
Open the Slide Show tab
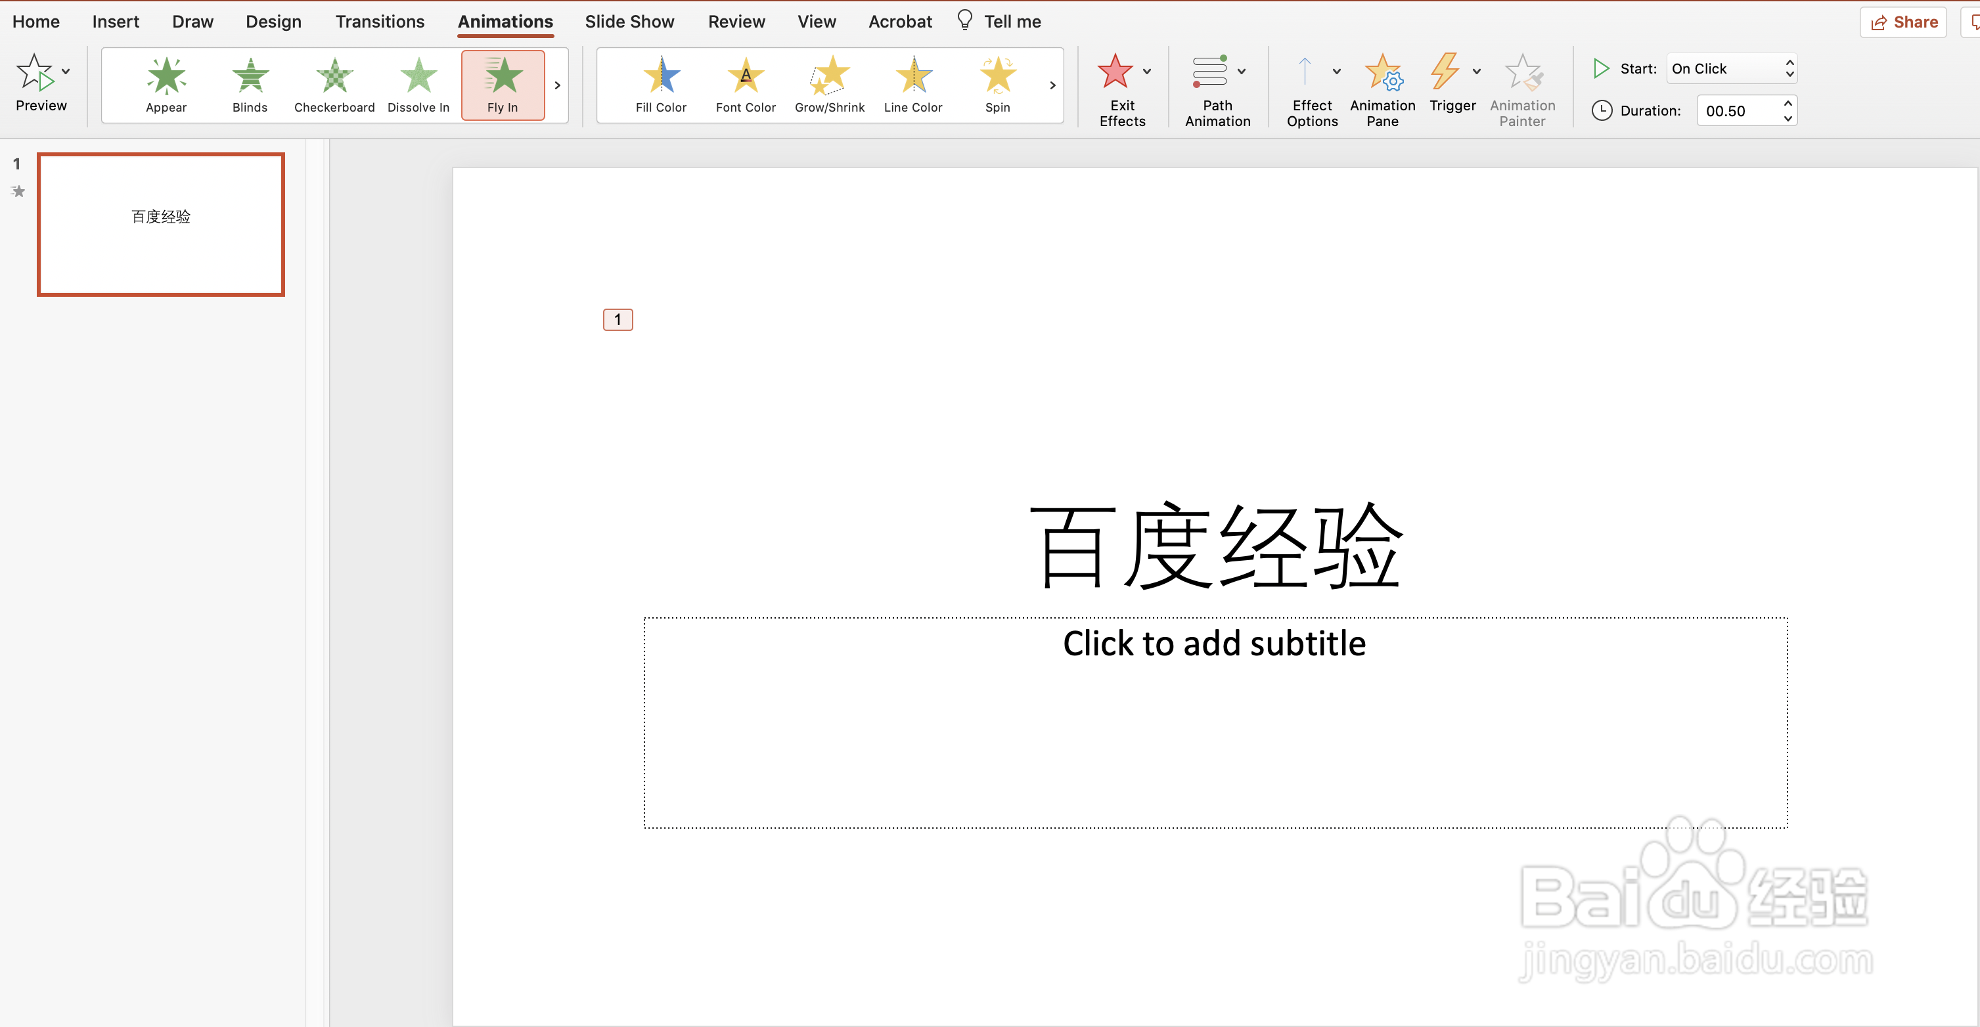click(x=629, y=22)
